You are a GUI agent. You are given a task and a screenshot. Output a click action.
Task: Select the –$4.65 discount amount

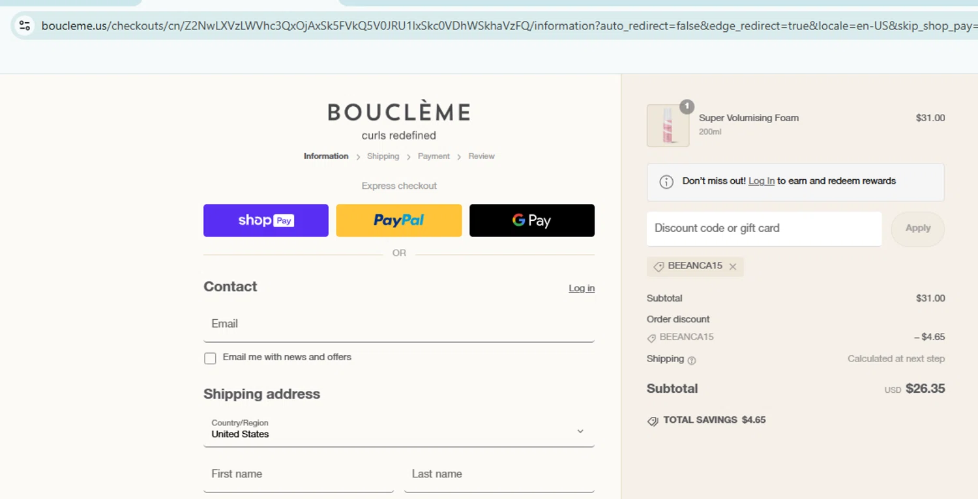[929, 337]
